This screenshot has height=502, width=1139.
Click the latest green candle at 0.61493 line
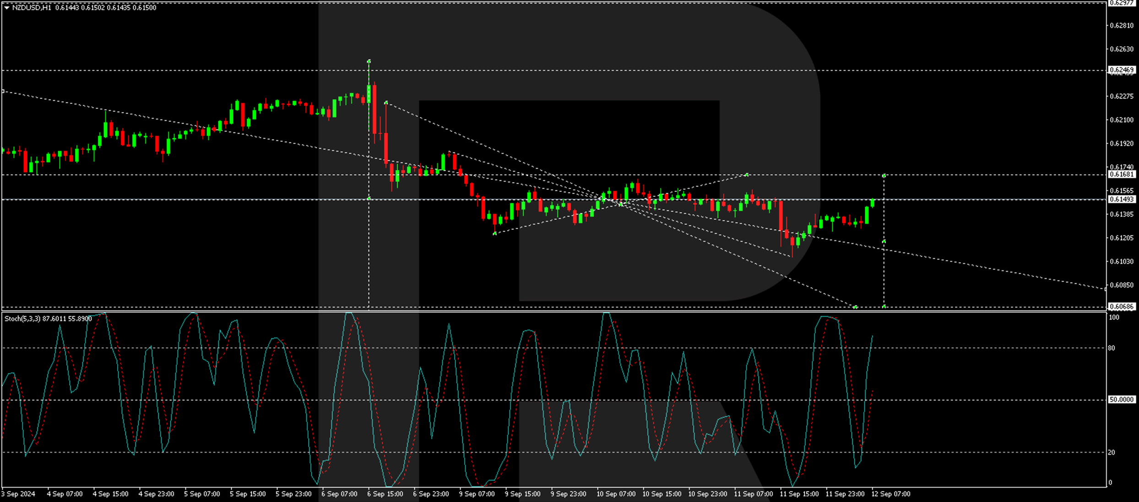[873, 203]
